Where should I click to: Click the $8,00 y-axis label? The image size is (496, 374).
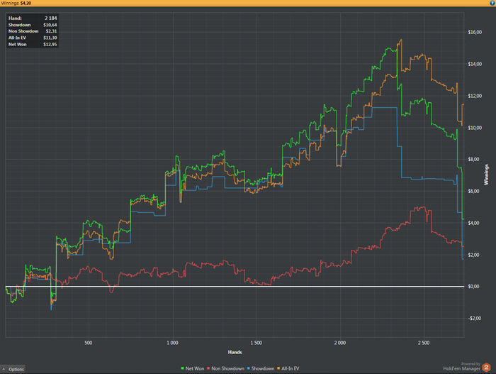(475, 159)
